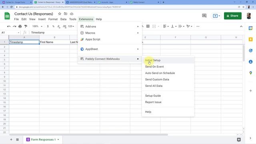Add a new sheet with plus icon
This screenshot has height=144, width=256.
[11, 140]
